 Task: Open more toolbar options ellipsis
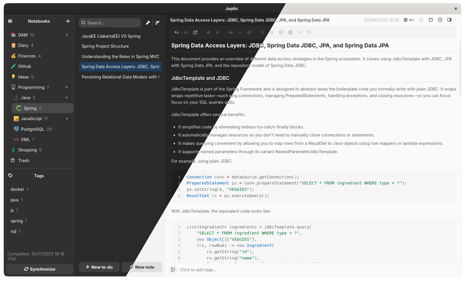tap(300, 32)
